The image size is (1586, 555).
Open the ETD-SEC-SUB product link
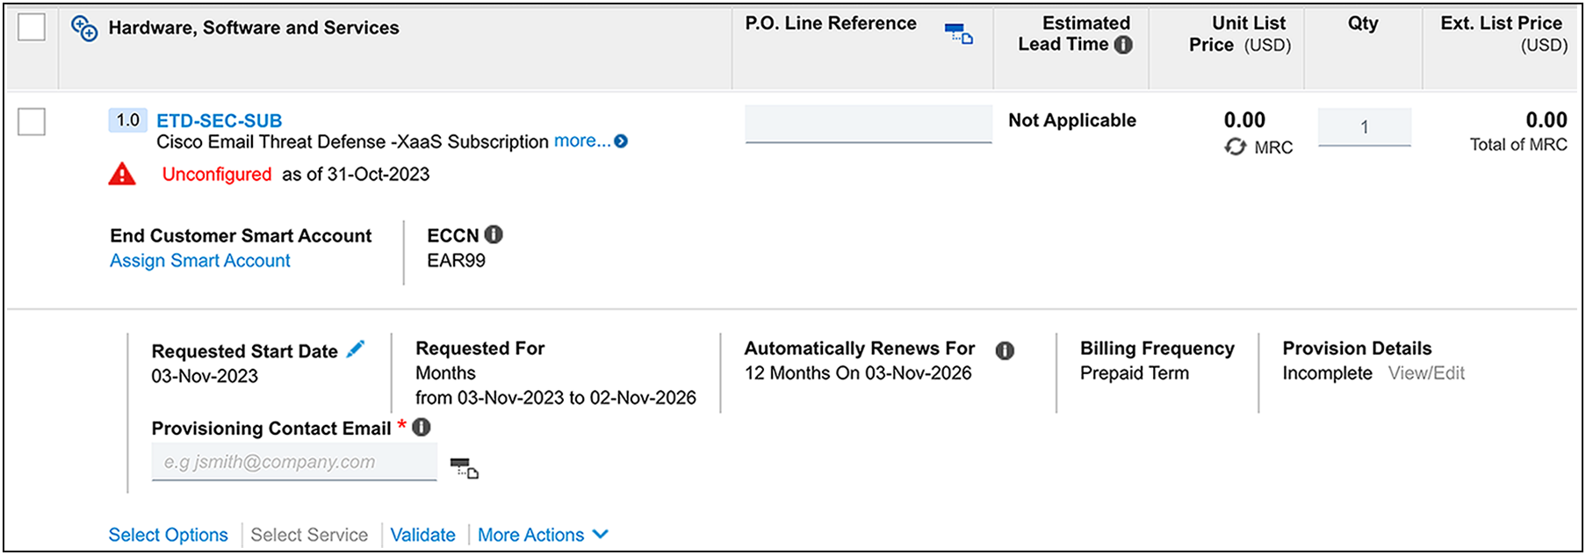click(219, 120)
